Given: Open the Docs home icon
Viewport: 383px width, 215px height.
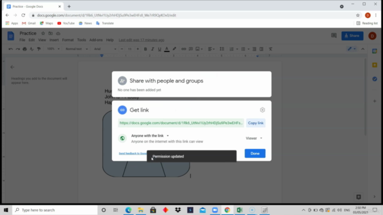Looking at the screenshot, I should tap(11, 36).
